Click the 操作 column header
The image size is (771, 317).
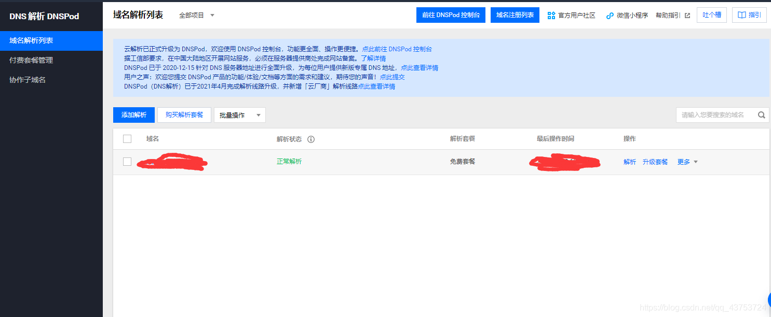[x=630, y=139]
